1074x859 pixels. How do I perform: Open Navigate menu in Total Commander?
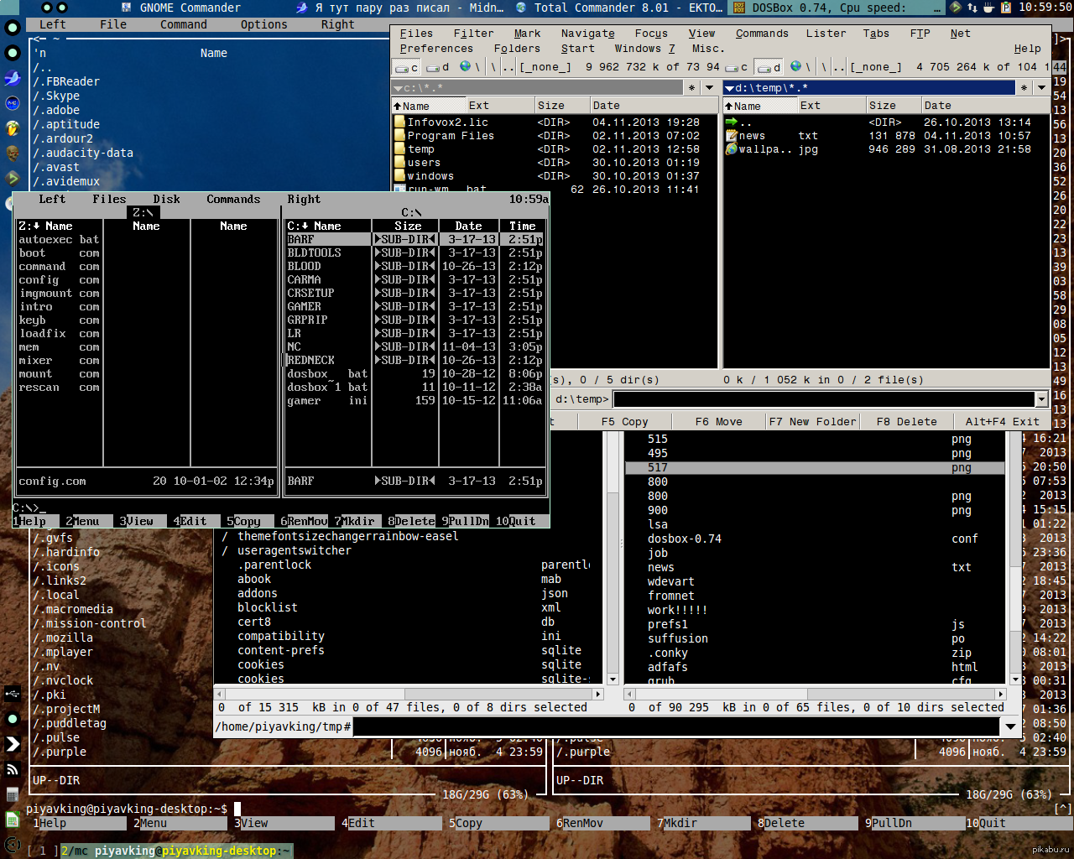pyautogui.click(x=587, y=34)
